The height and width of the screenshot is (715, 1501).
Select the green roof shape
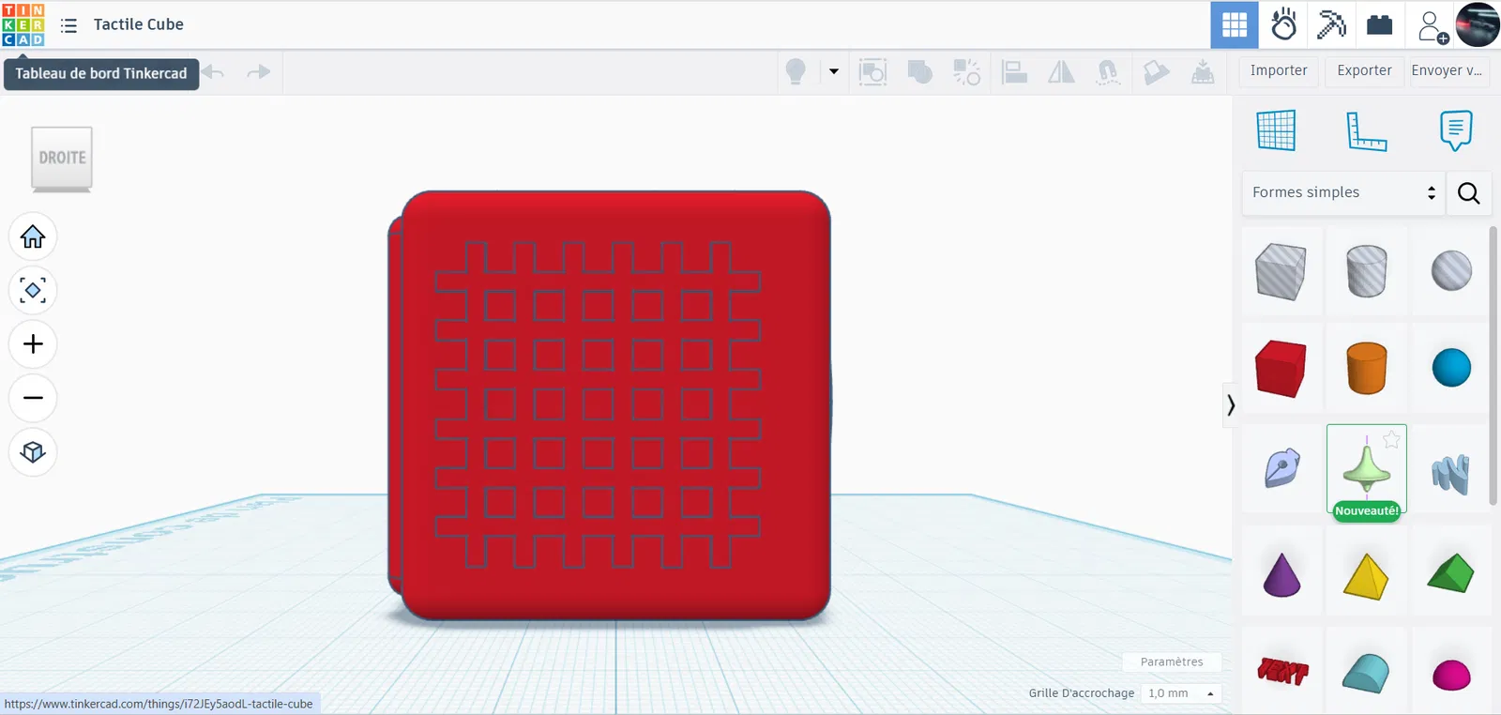coord(1451,571)
